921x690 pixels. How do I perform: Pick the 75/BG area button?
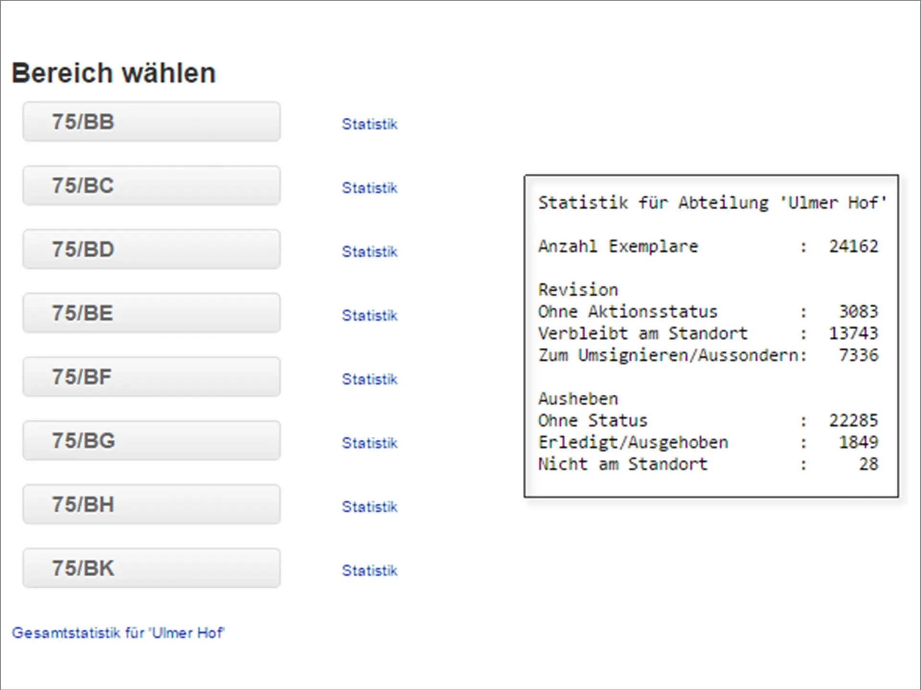[152, 440]
